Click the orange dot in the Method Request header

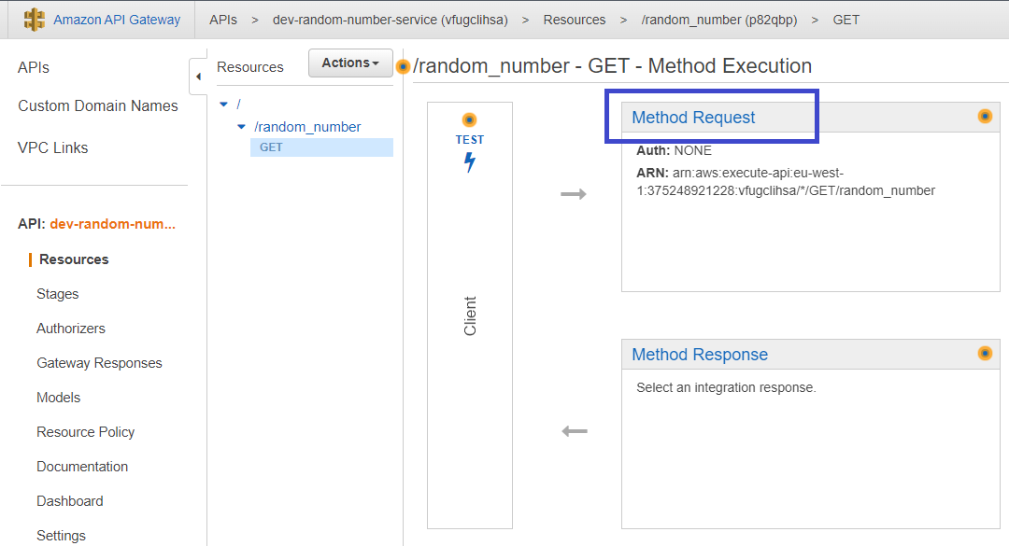(x=985, y=116)
